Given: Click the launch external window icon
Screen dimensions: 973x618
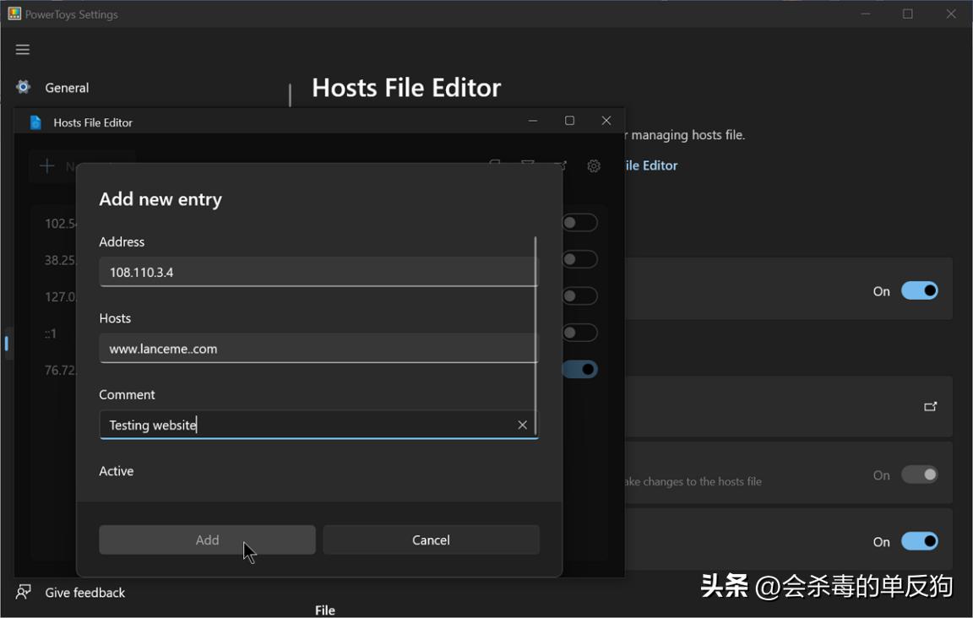Looking at the screenshot, I should 930,407.
